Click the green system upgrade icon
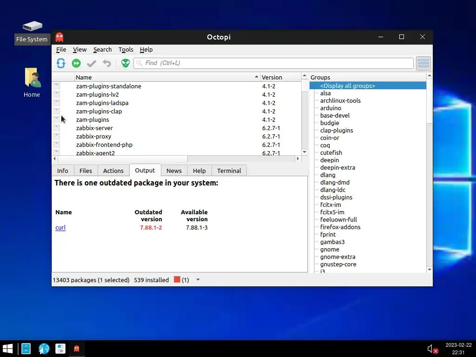 [x=76, y=63]
